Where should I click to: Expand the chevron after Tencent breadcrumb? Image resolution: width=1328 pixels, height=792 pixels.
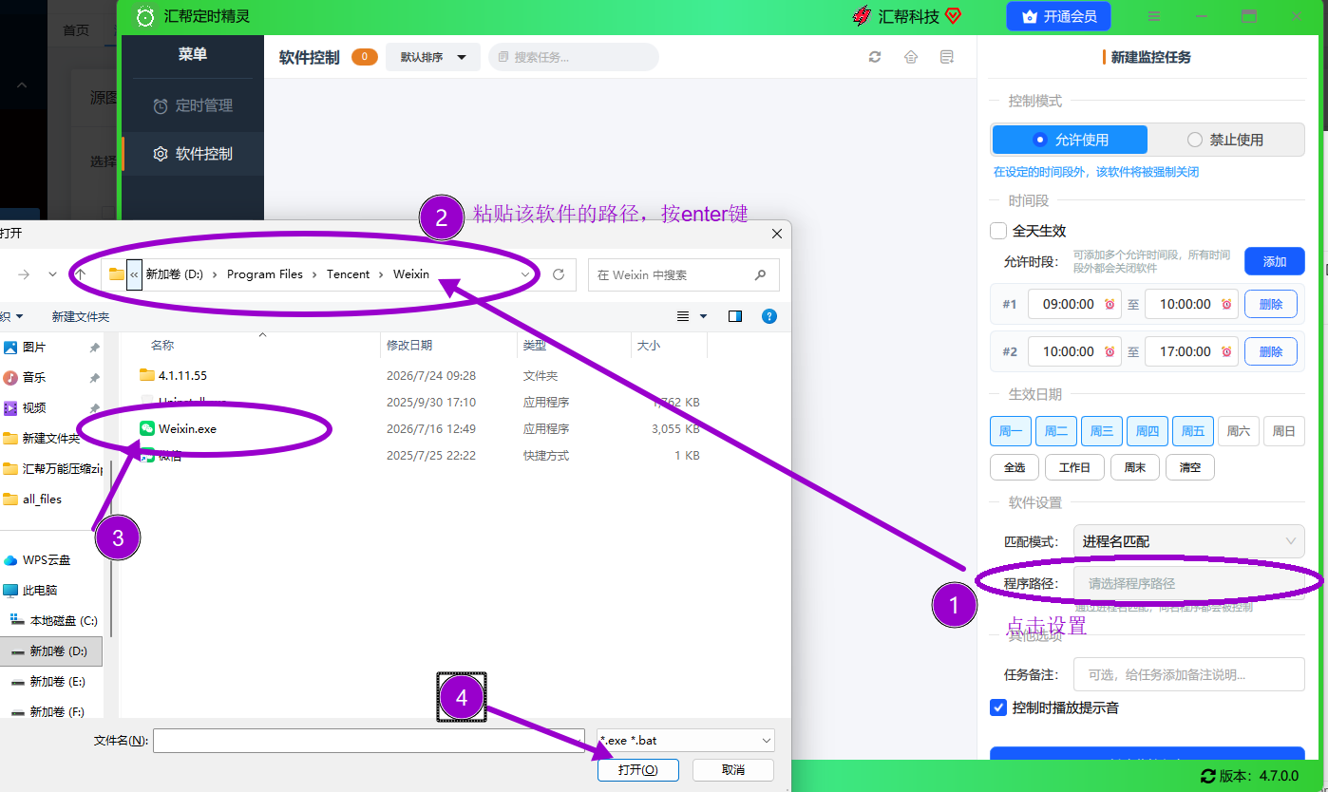[382, 274]
